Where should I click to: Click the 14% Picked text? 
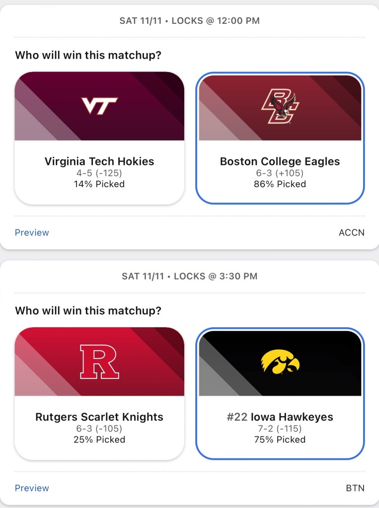click(x=99, y=184)
